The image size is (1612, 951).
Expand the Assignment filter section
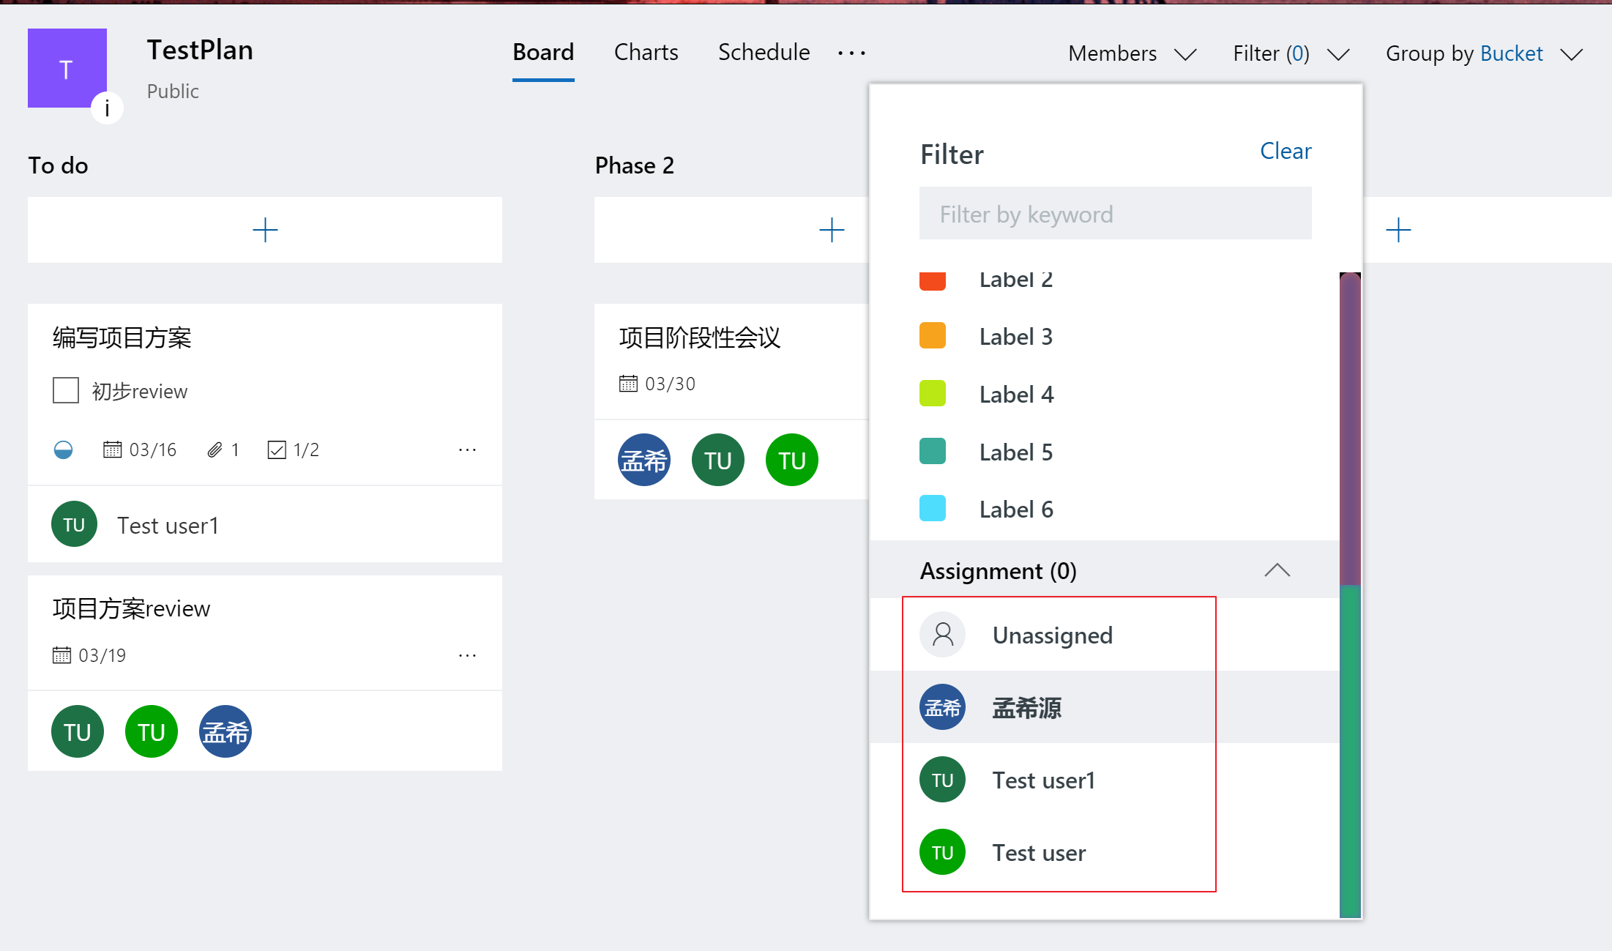1277,570
